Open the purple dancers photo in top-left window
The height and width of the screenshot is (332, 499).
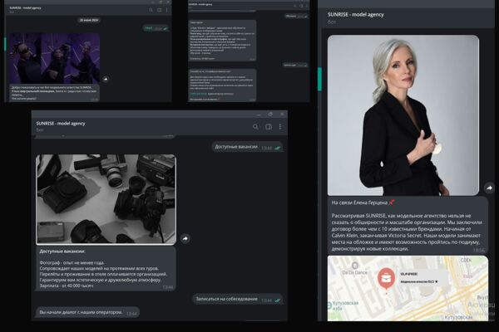pos(54,58)
